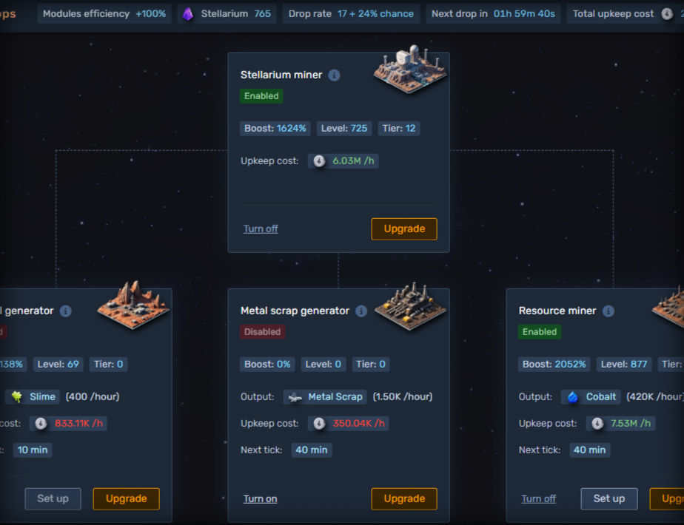This screenshot has width=684, height=525.
Task: Upgrade the Slime generator module
Action: click(126, 499)
